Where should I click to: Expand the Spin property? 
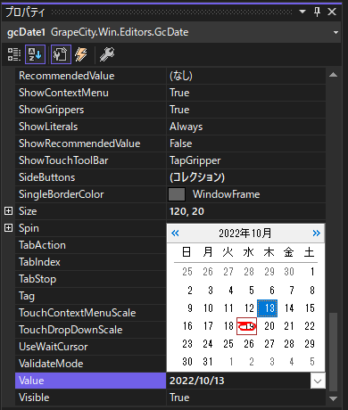[9, 228]
